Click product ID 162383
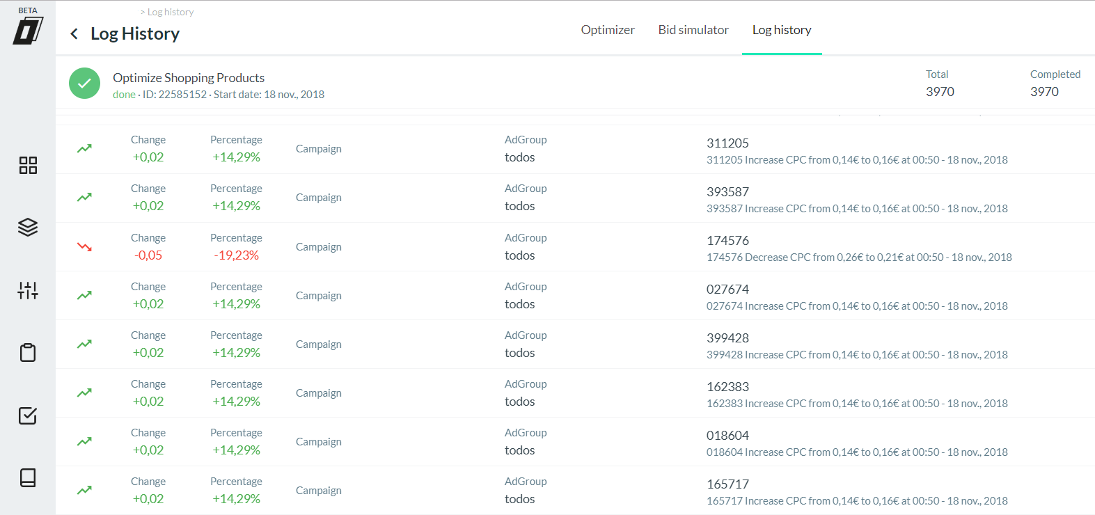 (x=727, y=387)
